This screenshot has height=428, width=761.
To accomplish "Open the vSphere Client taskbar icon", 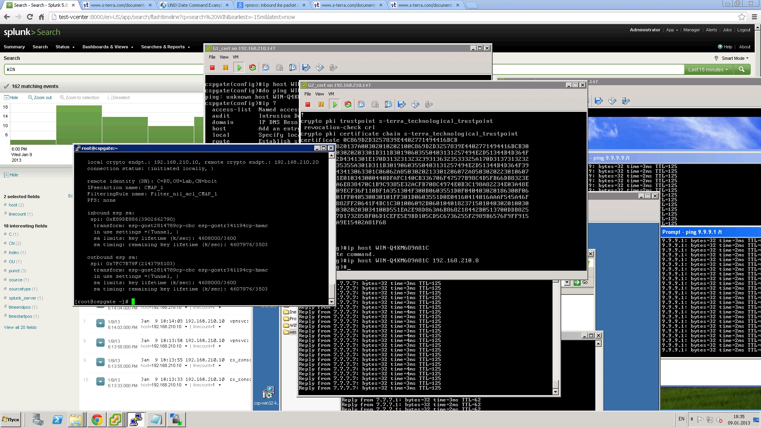I will tap(115, 419).
